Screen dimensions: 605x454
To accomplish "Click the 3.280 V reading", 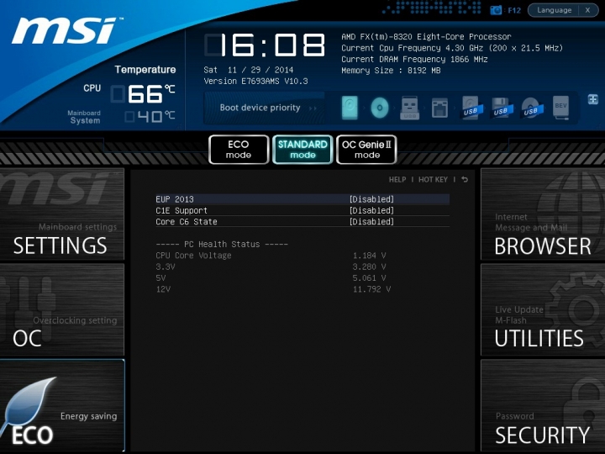I will point(369,267).
